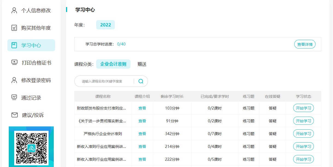Start learning 严格执行企业会计准则 course
Image resolution: width=333 pixels, height=167 pixels.
[303, 134]
